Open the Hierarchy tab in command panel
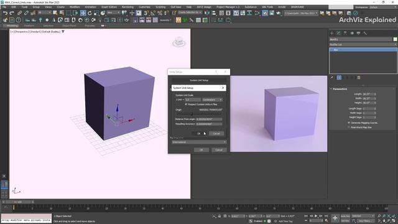Image resolution: width=398 pixels, height=224 pixels. coord(345,33)
